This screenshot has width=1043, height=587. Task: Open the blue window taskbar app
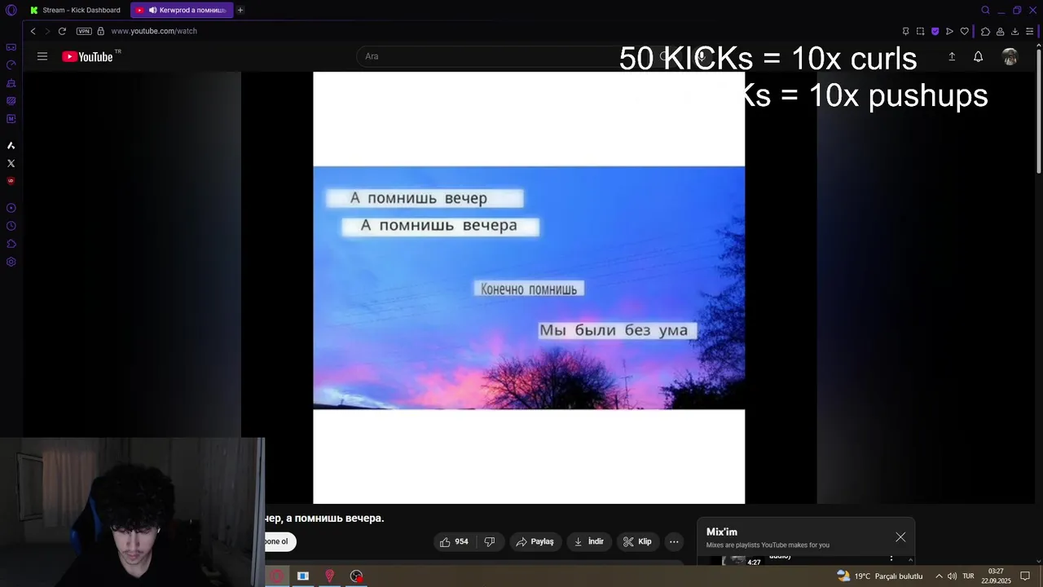(x=303, y=576)
